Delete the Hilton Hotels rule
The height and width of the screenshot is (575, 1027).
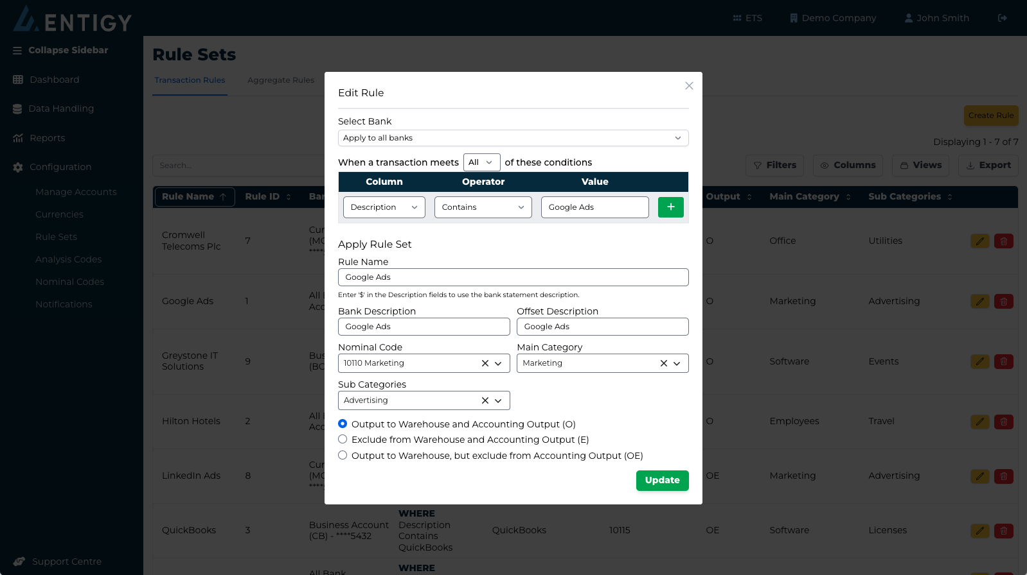pyautogui.click(x=1003, y=422)
